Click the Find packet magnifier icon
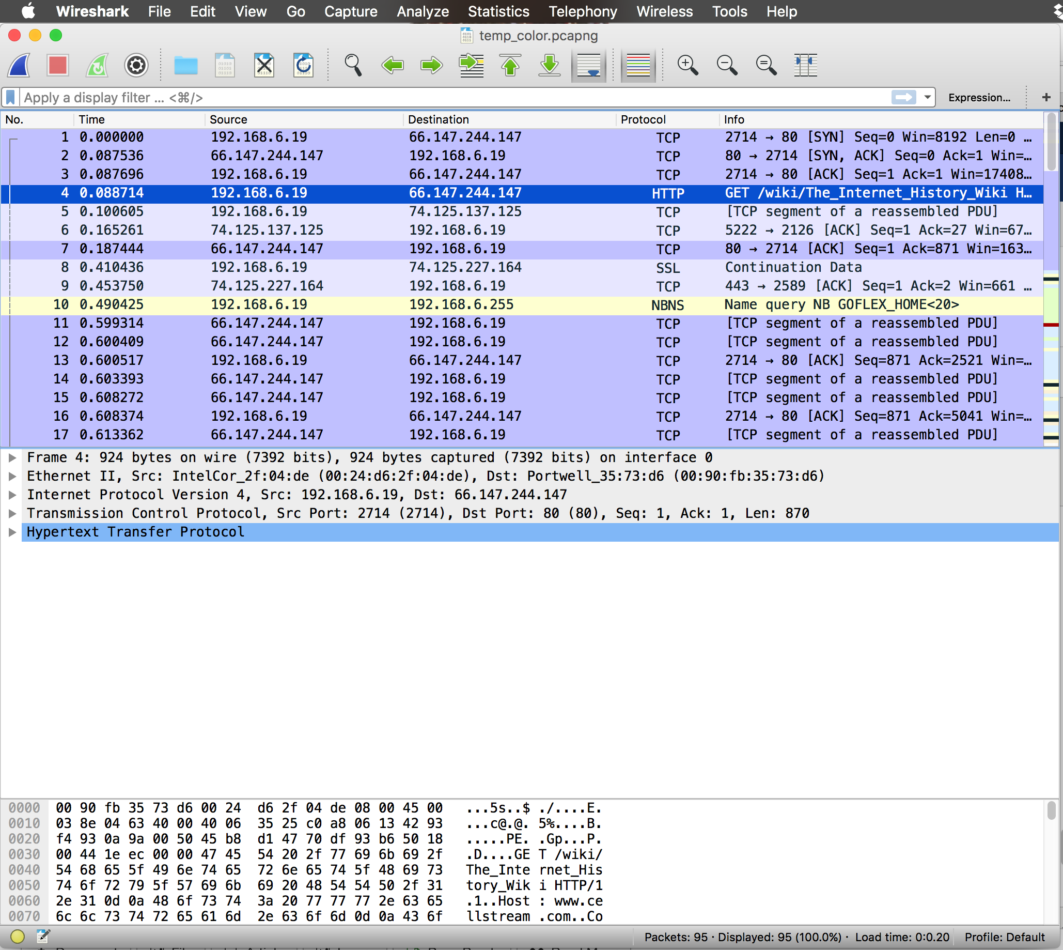 353,65
